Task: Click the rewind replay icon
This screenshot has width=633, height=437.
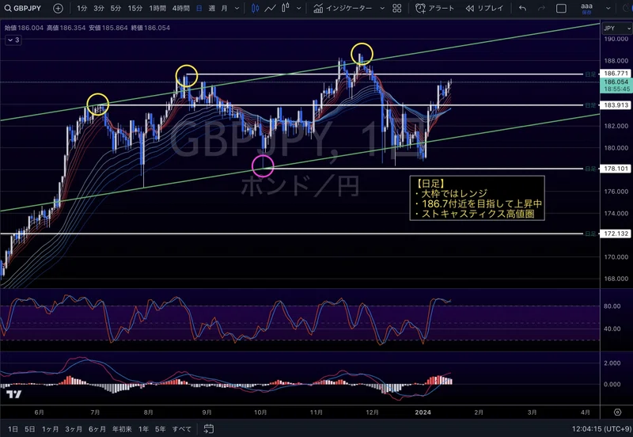Action: (469, 8)
